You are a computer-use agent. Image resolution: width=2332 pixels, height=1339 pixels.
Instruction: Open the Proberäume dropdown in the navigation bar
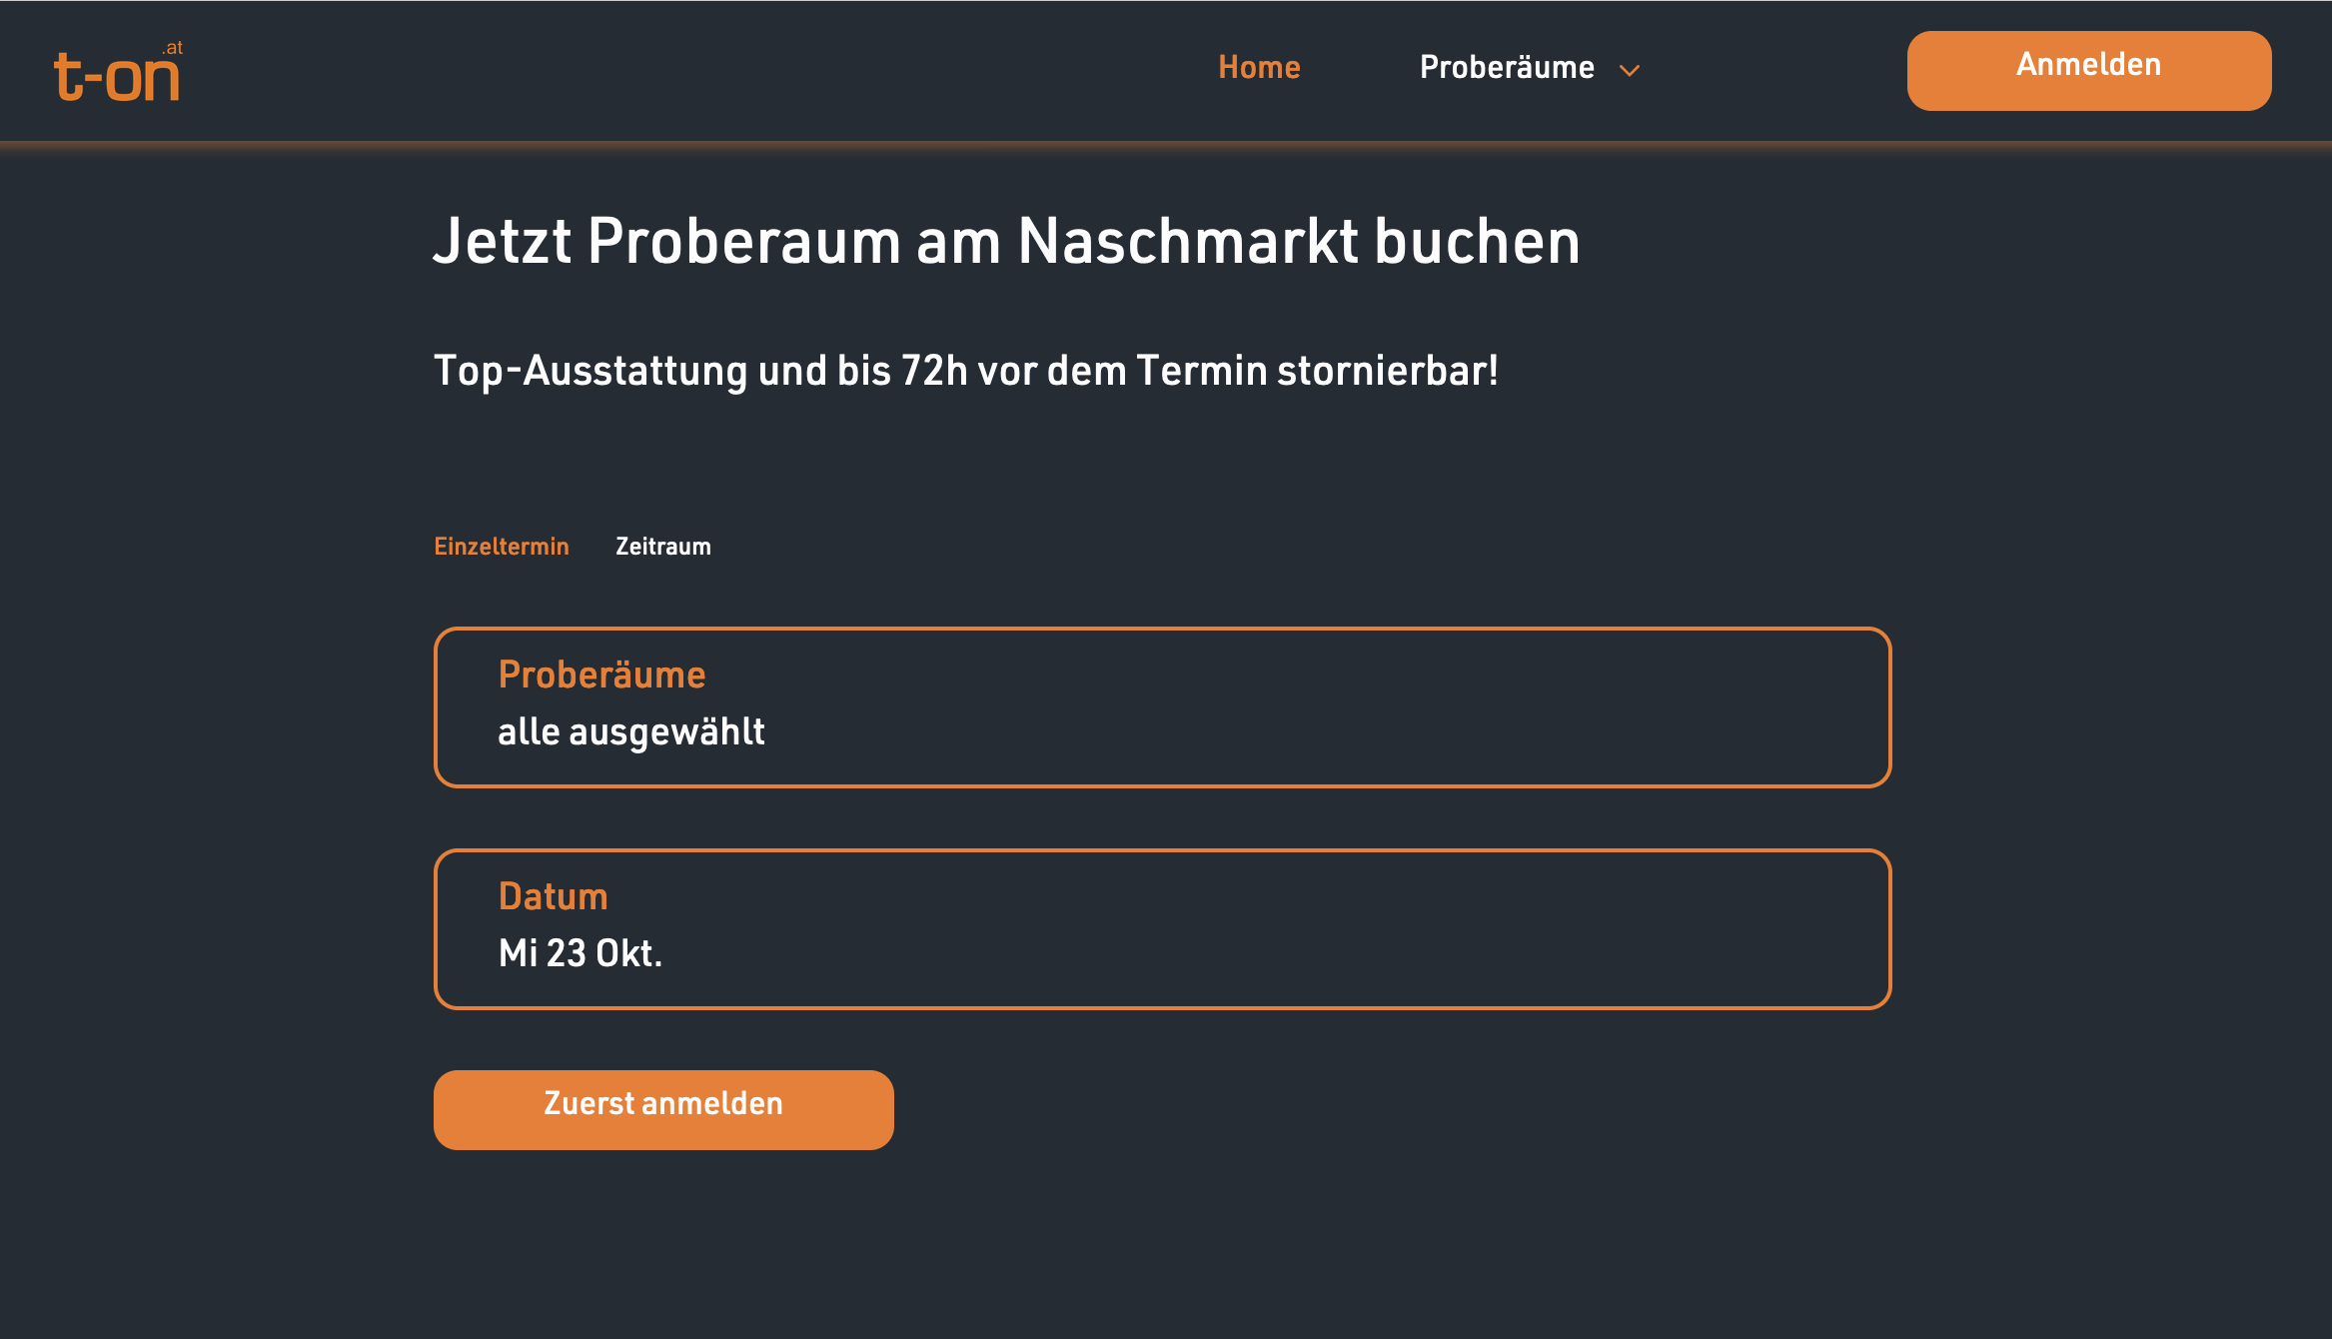(x=1507, y=68)
